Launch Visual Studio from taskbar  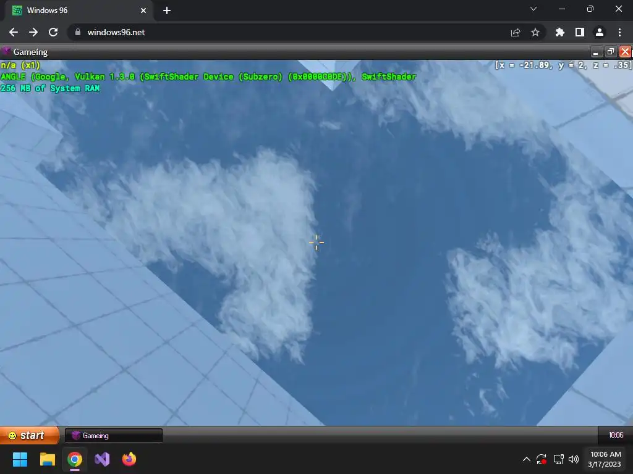coord(102,459)
